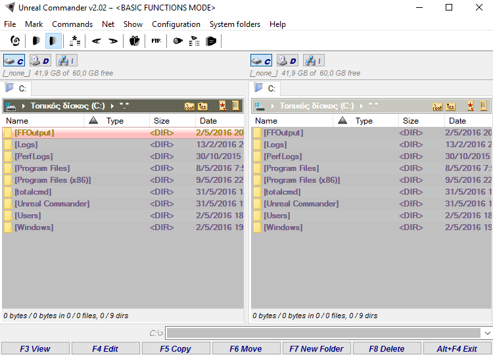Viewport: 493px width, 355px height.
Task: Go to parent folder icon in right panel
Action: coord(451,106)
